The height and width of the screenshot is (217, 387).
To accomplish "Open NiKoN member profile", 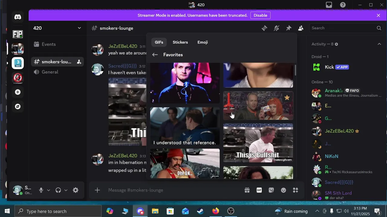I will [x=346, y=156].
